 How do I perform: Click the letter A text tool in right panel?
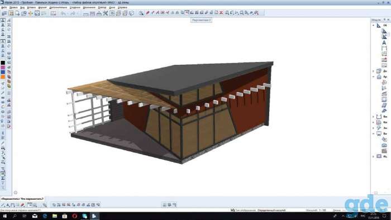pos(384,43)
